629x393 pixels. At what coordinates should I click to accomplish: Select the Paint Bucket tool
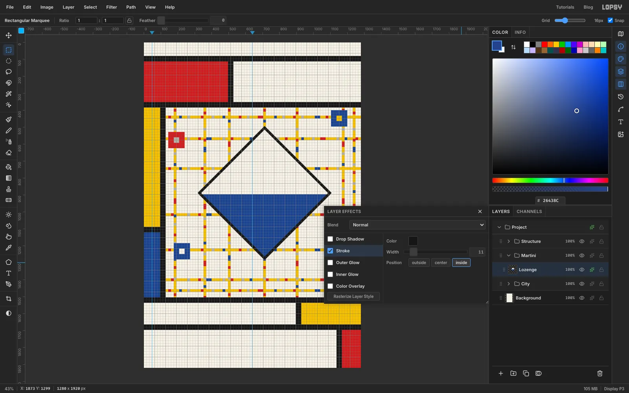pos(9,167)
